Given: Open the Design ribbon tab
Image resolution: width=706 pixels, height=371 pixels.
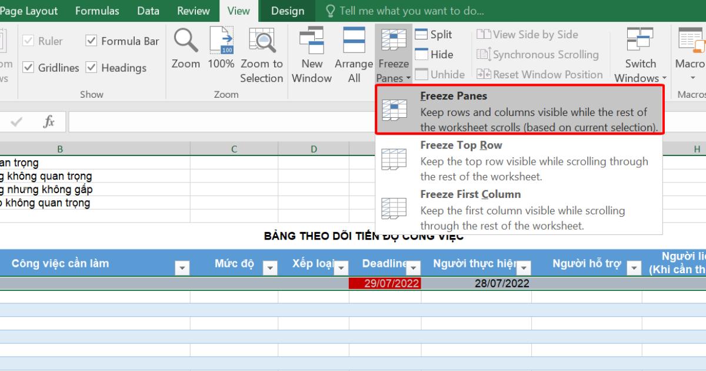Looking at the screenshot, I should [288, 11].
